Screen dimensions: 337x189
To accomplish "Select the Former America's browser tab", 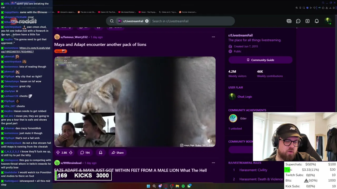I will pyautogui.click(x=188, y=12).
